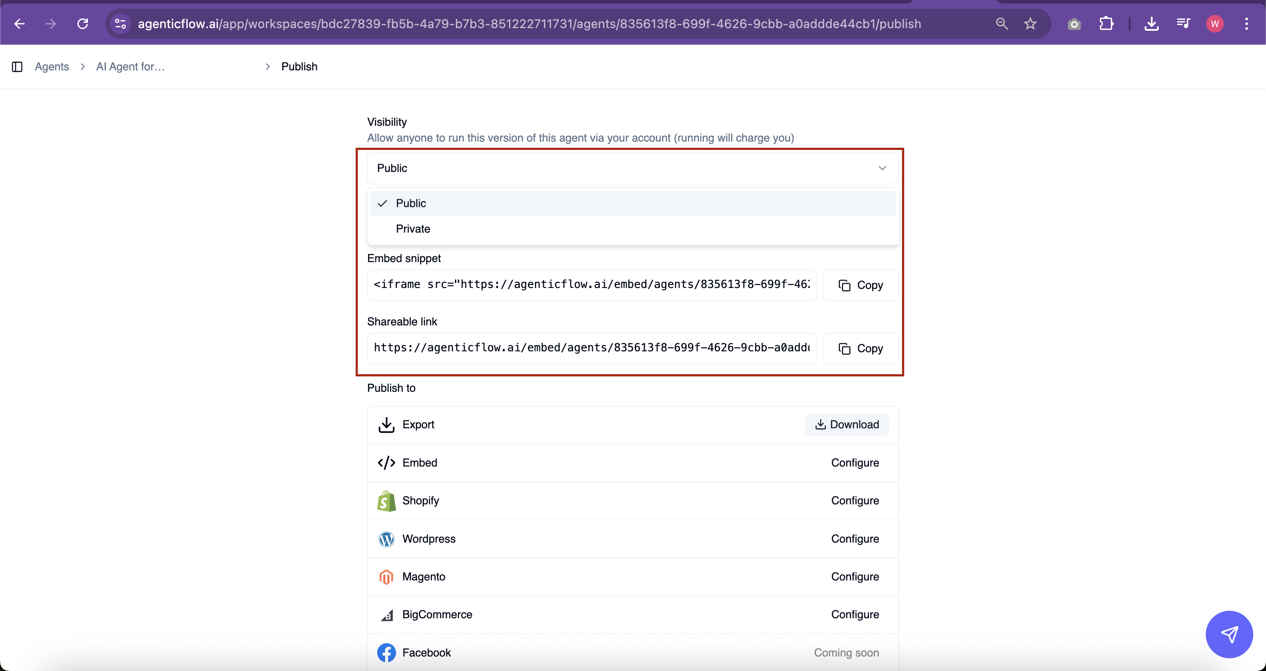This screenshot has height=671, width=1266.
Task: Configure the Shopify integration
Action: coord(855,500)
